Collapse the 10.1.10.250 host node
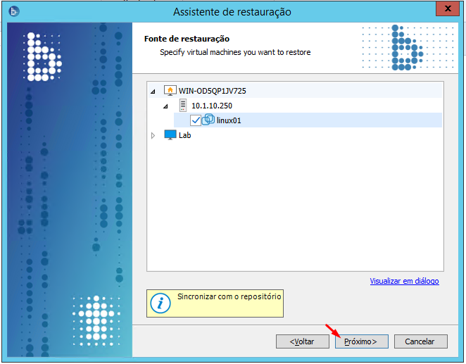The height and width of the screenshot is (364, 466). click(x=165, y=106)
